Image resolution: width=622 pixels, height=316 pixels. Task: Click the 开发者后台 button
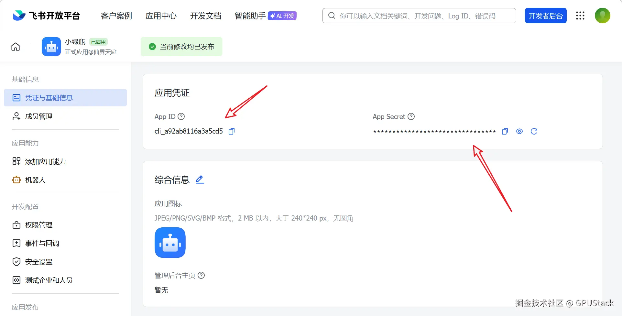coord(546,16)
